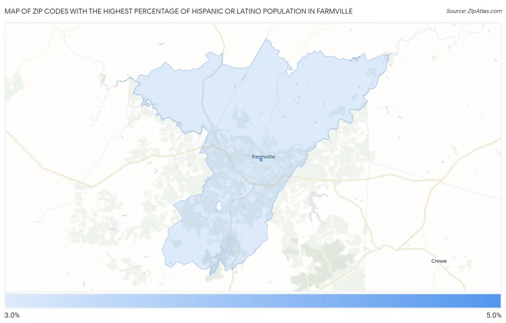506x323 pixels.
Task: Click the percentage gradient legend bar
Action: [253, 301]
